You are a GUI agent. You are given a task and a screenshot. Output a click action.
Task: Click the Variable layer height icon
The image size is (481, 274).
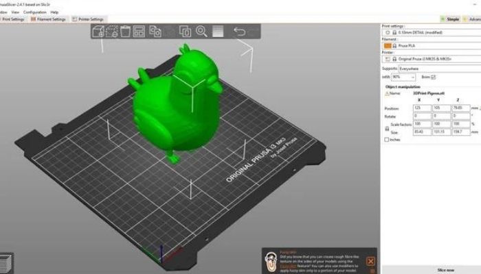(x=218, y=32)
